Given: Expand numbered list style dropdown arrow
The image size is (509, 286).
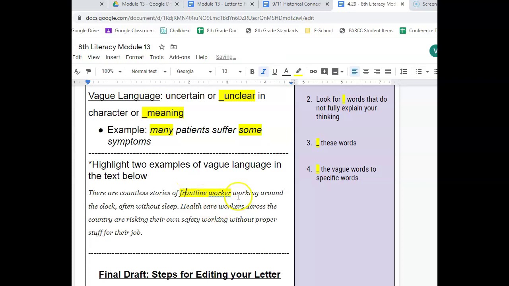Looking at the screenshot, I should (427, 72).
